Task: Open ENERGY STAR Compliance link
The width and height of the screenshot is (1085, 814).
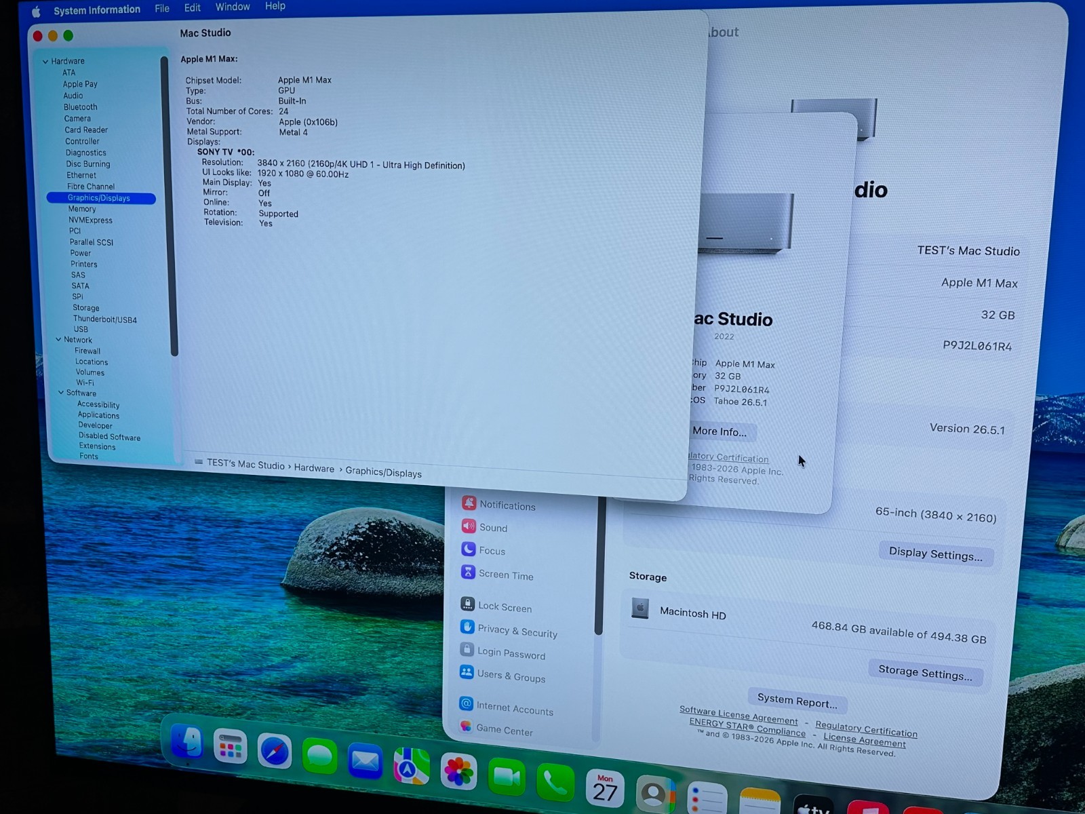Action: (747, 727)
